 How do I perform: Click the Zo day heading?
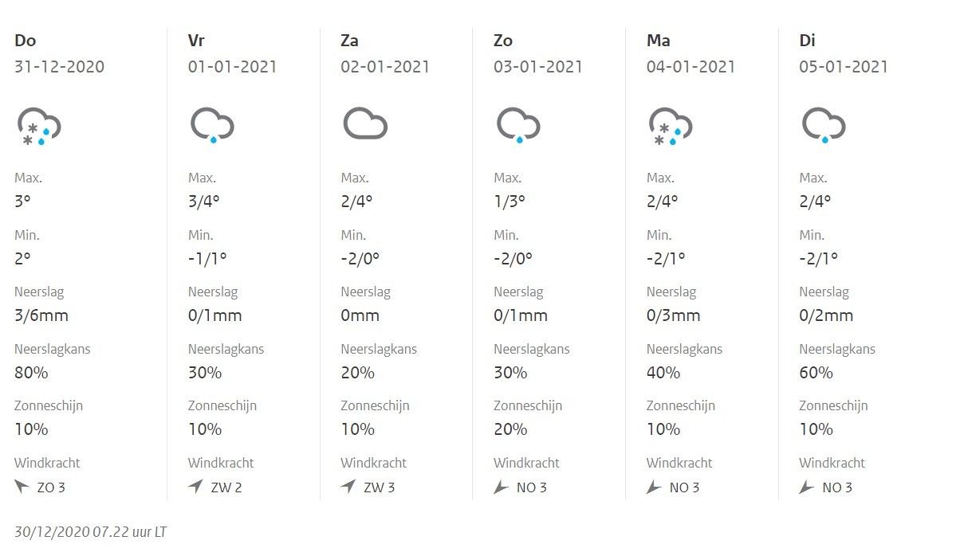click(x=503, y=41)
